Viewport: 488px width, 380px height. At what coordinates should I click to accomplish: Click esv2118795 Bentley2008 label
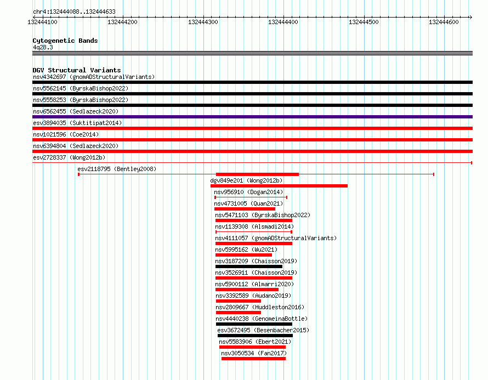pyautogui.click(x=117, y=169)
